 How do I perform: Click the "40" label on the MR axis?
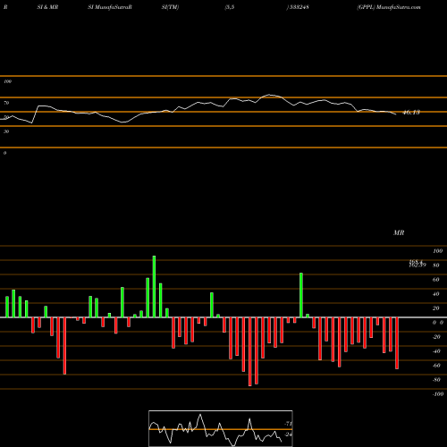coord(436,294)
